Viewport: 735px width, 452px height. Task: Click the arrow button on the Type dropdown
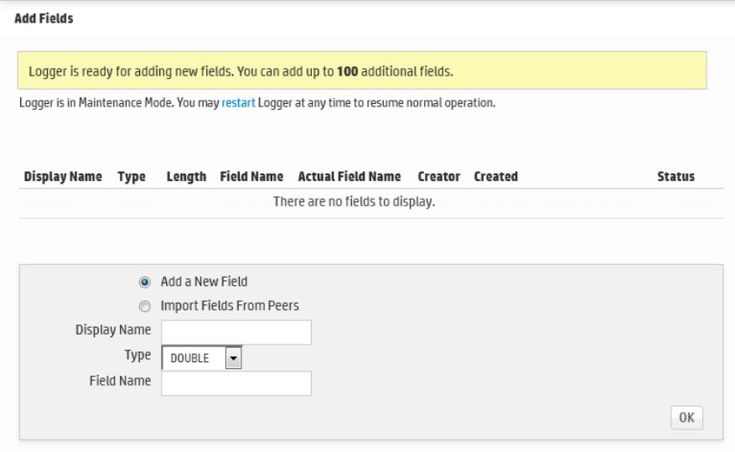[234, 358]
